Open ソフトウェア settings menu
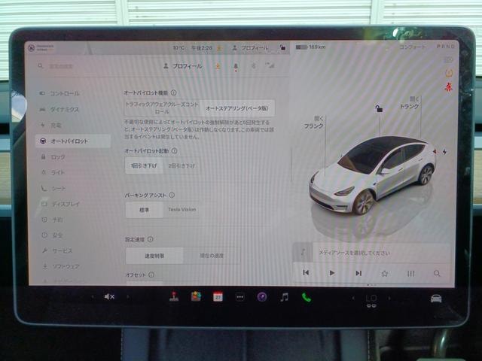Image resolution: width=482 pixels, height=361 pixels. pos(73,266)
